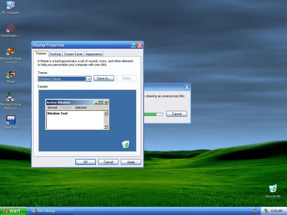Select the Recycle Bin desktop icon
The image size is (287, 215).
coord(273,191)
